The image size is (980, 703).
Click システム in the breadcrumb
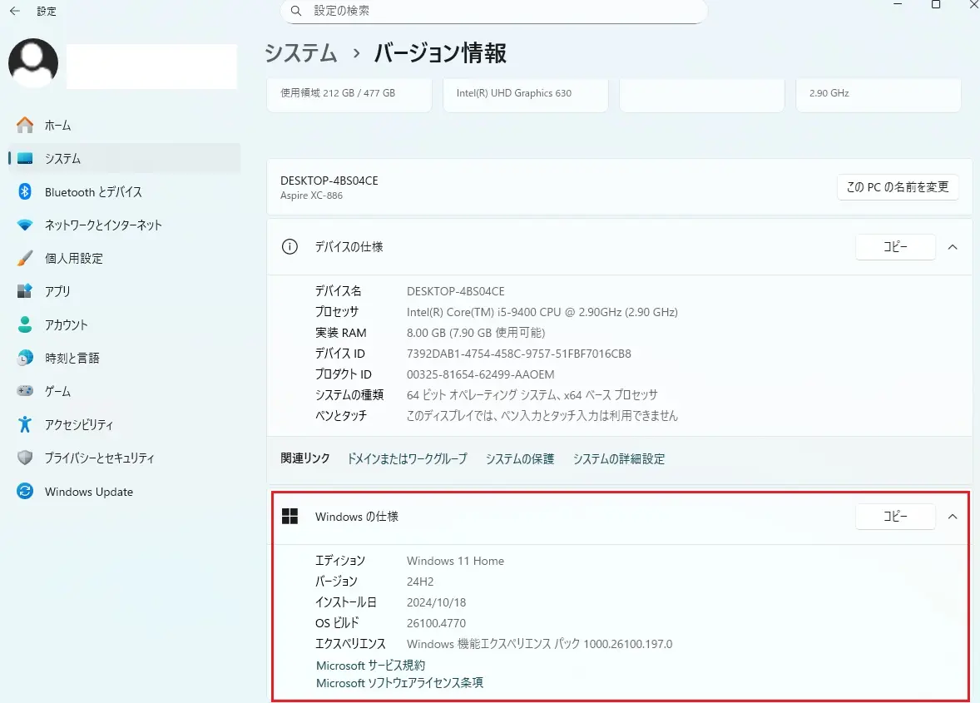point(300,53)
